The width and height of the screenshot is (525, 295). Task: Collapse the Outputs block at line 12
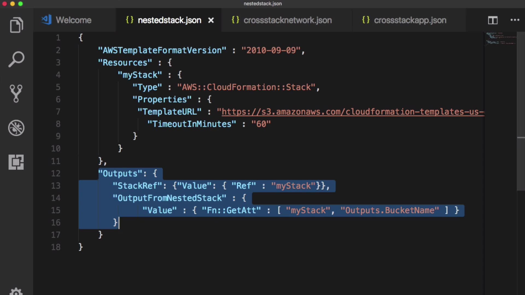point(71,173)
